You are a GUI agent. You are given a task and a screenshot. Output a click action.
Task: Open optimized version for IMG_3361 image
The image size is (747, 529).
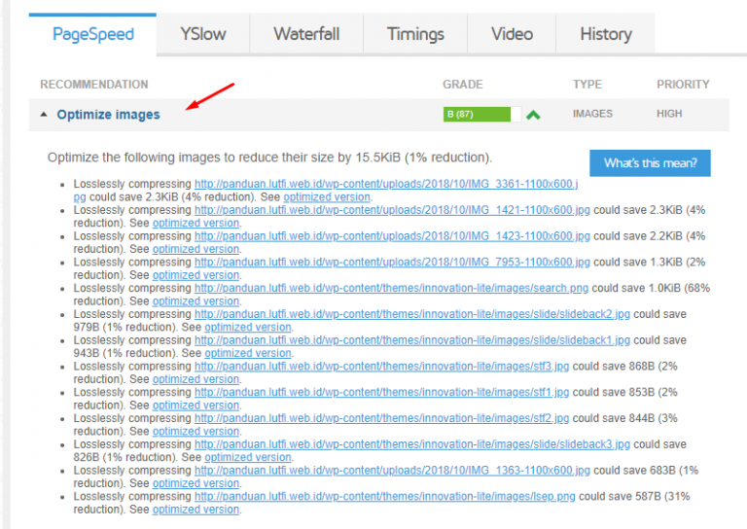click(x=327, y=197)
